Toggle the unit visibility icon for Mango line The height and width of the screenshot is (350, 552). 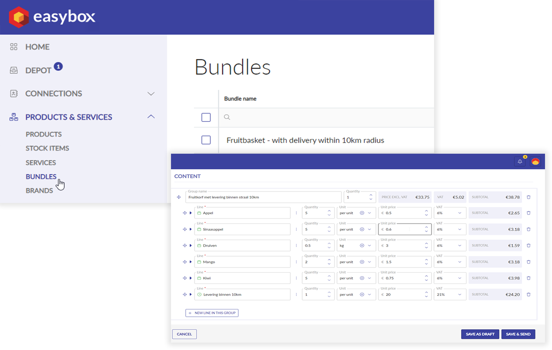pos(362,262)
